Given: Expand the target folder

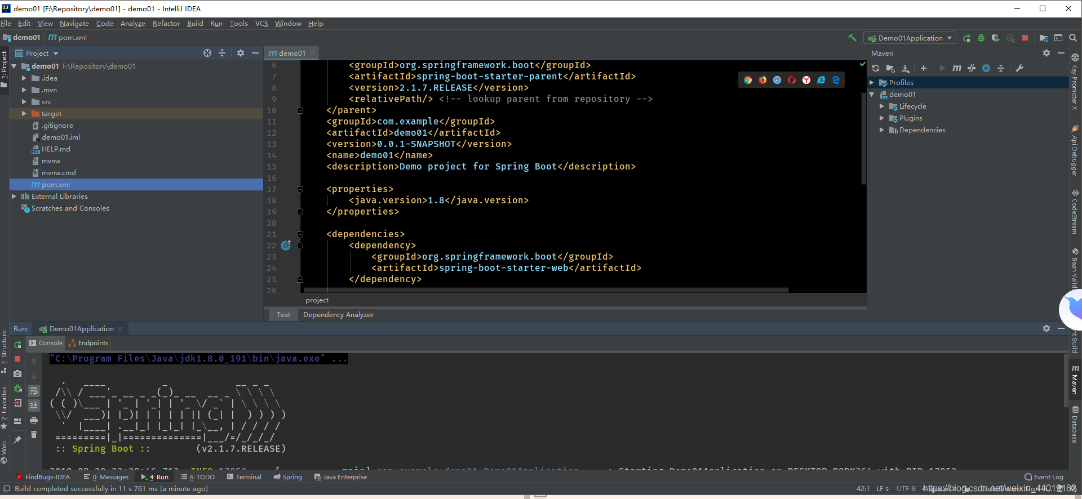Looking at the screenshot, I should (x=24, y=114).
